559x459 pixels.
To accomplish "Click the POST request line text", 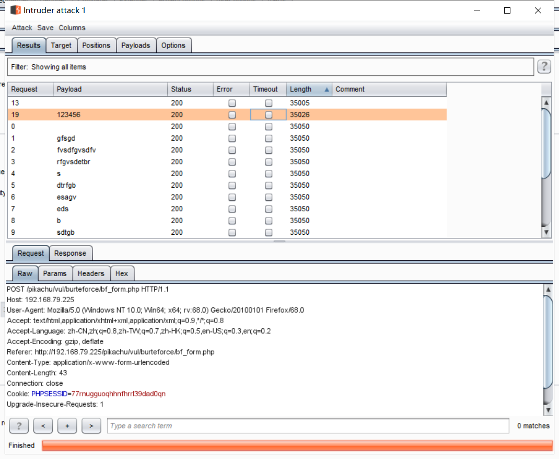I will pos(88,289).
